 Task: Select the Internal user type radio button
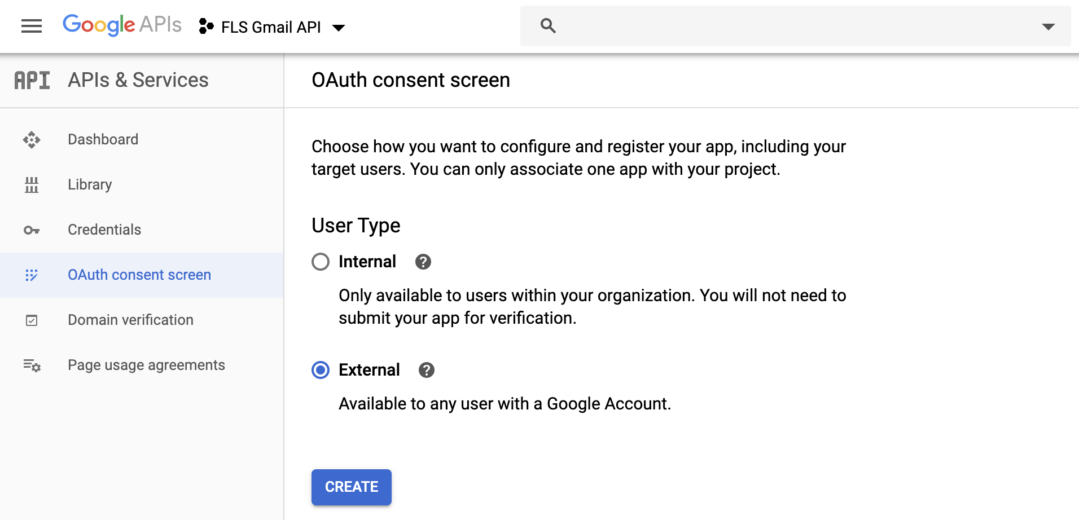(321, 262)
